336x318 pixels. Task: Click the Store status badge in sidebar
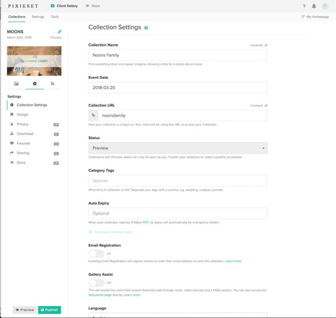coord(56,163)
